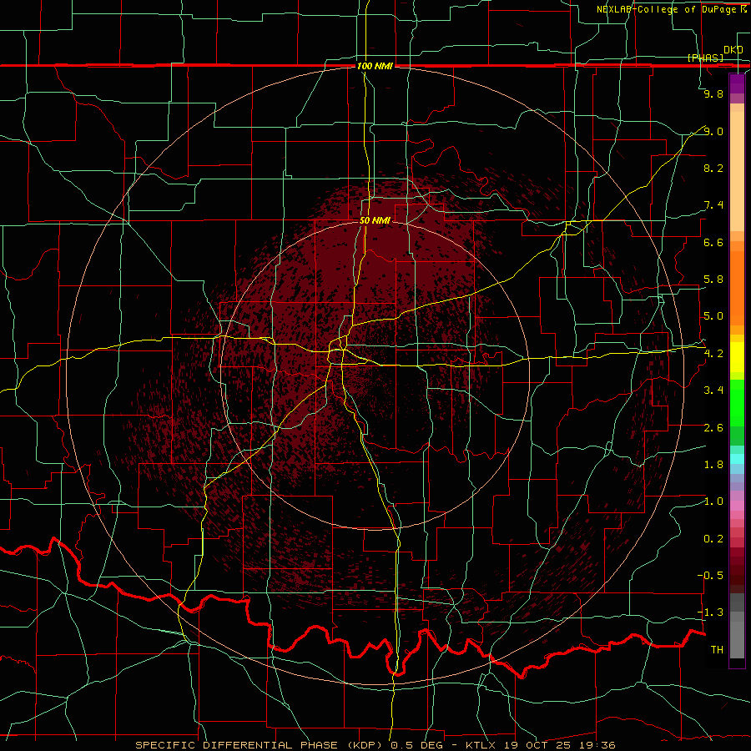Click the [PHAS] units label above color bar

coord(706,58)
